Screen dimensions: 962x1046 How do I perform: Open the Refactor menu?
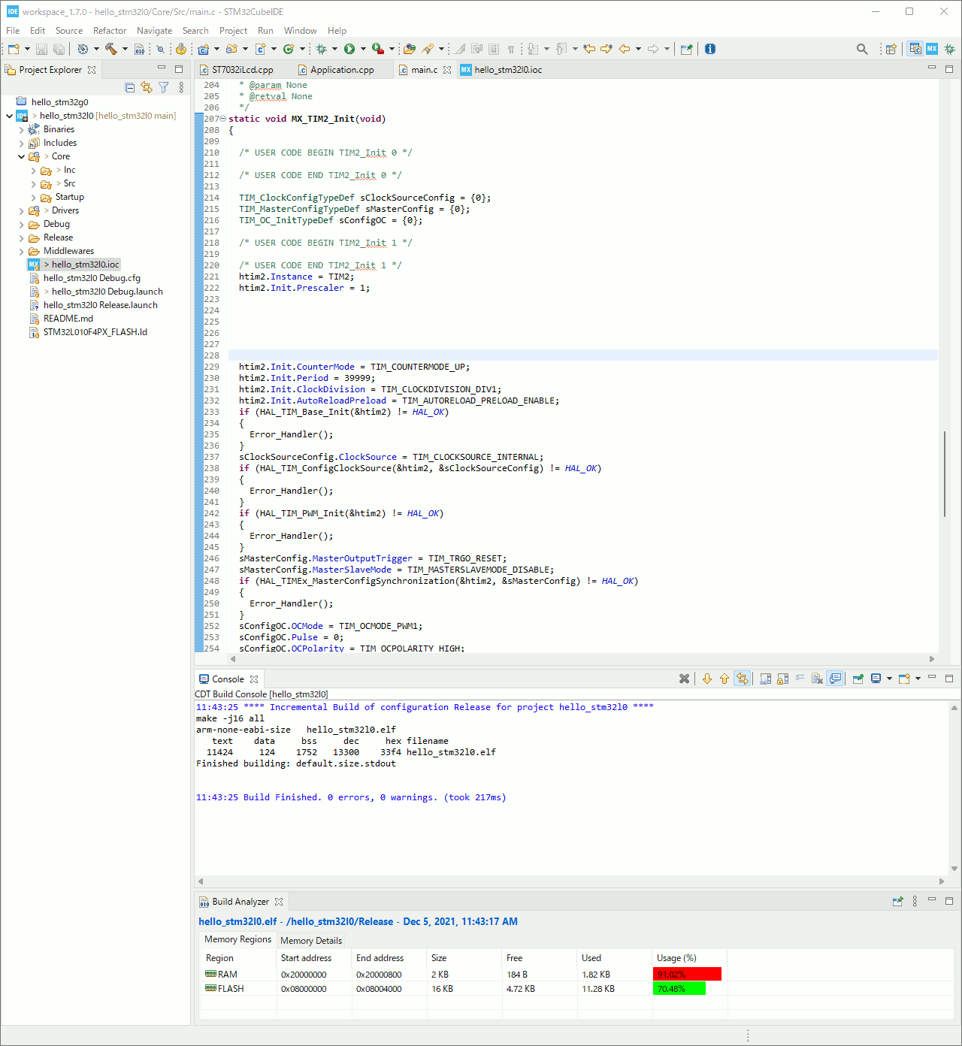(x=110, y=31)
